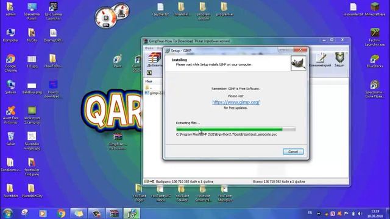Launch Avast Free Antivirus from the desktop

[x=10, y=115]
